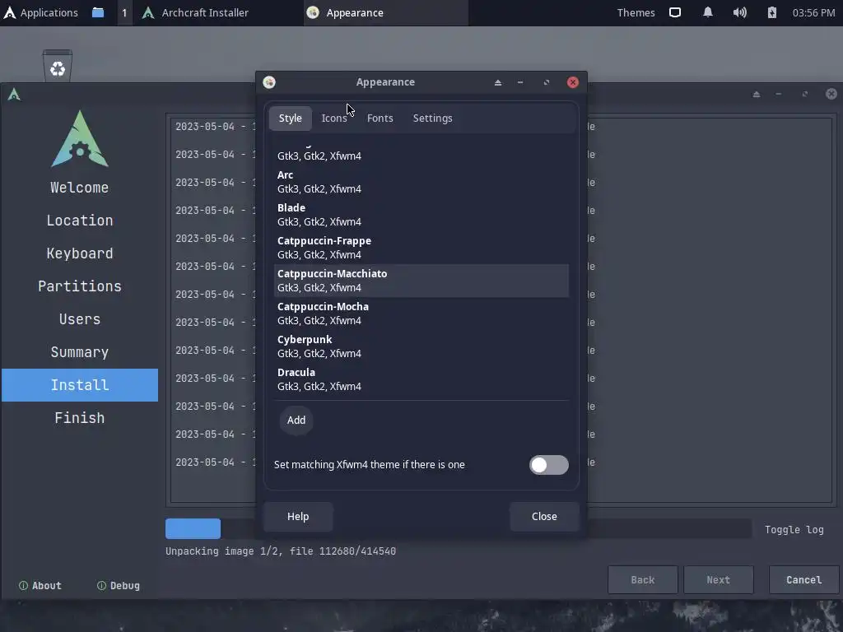This screenshot has height=632, width=843.
Task: Click the installer progress bar
Action: click(x=458, y=529)
